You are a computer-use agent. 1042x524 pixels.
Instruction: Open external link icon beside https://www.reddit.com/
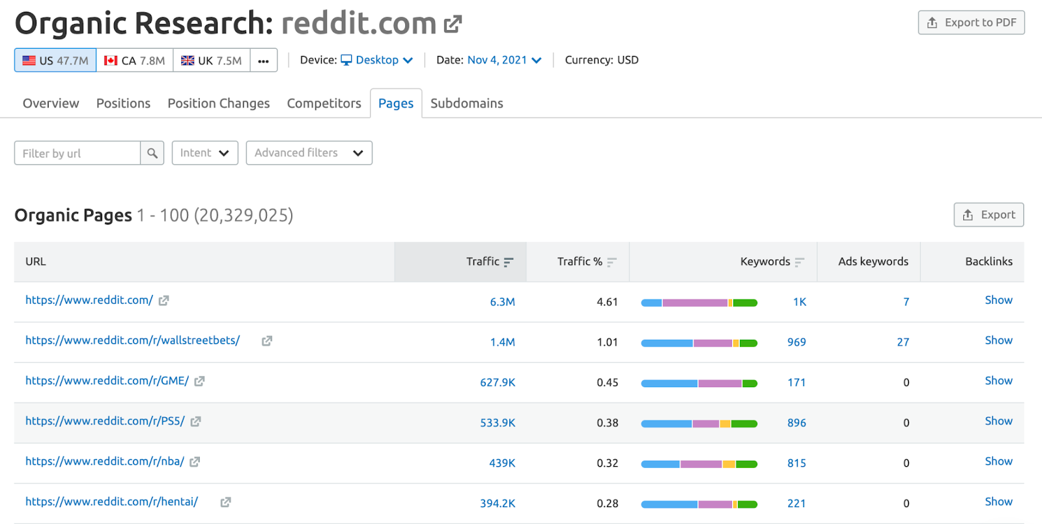pos(164,301)
